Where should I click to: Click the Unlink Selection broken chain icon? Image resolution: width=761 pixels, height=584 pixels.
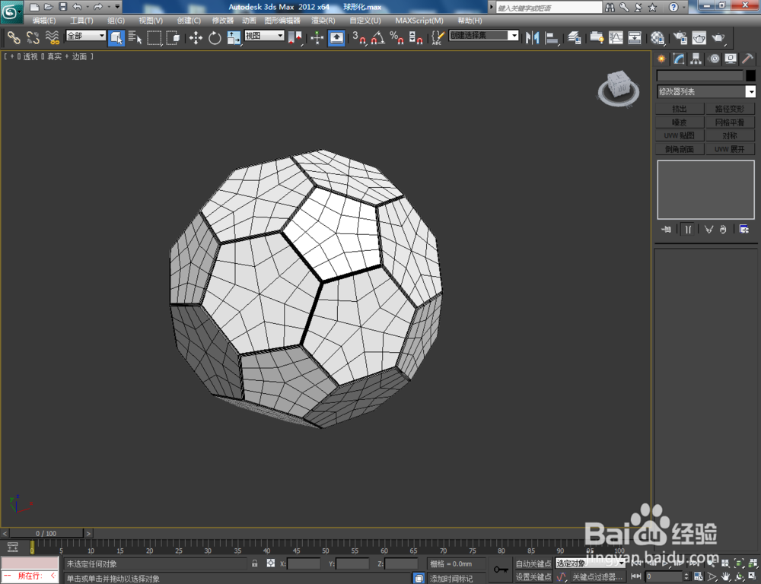33,37
